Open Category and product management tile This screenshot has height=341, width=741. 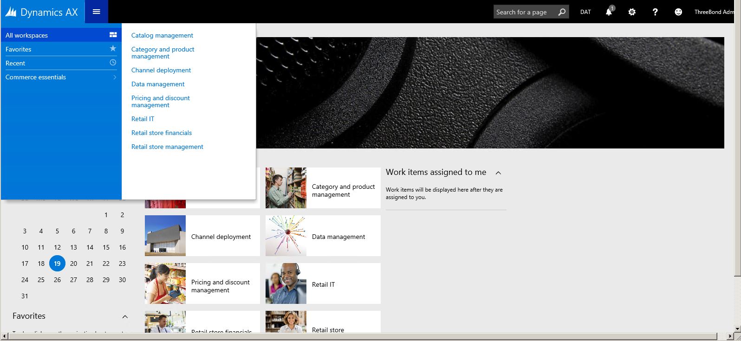tap(323, 188)
